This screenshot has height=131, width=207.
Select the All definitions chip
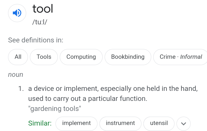18,57
